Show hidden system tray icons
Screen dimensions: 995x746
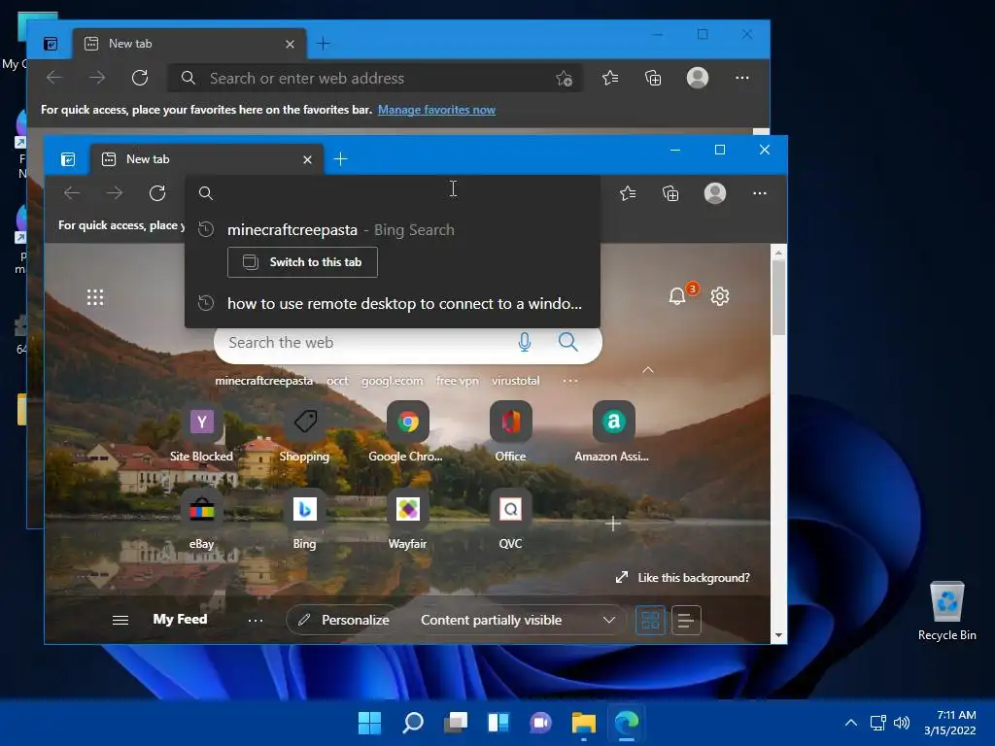pyautogui.click(x=851, y=723)
